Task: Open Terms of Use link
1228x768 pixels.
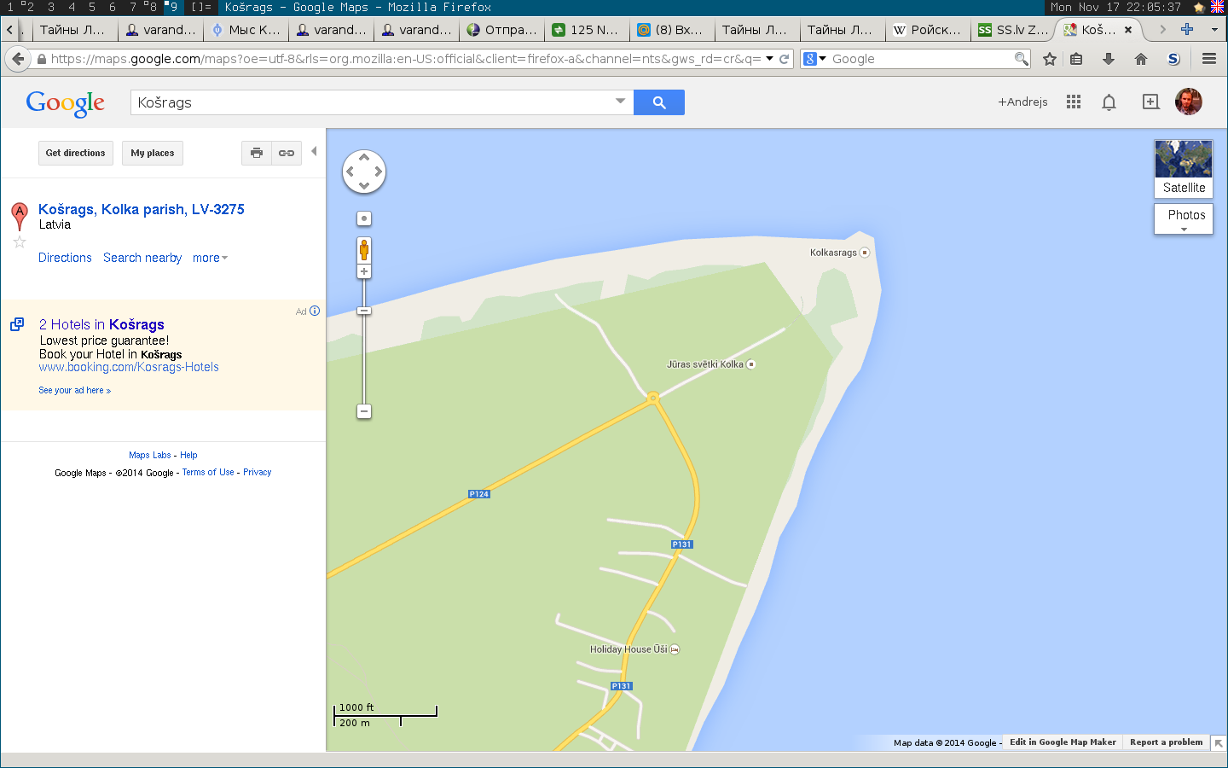Action: tap(208, 472)
